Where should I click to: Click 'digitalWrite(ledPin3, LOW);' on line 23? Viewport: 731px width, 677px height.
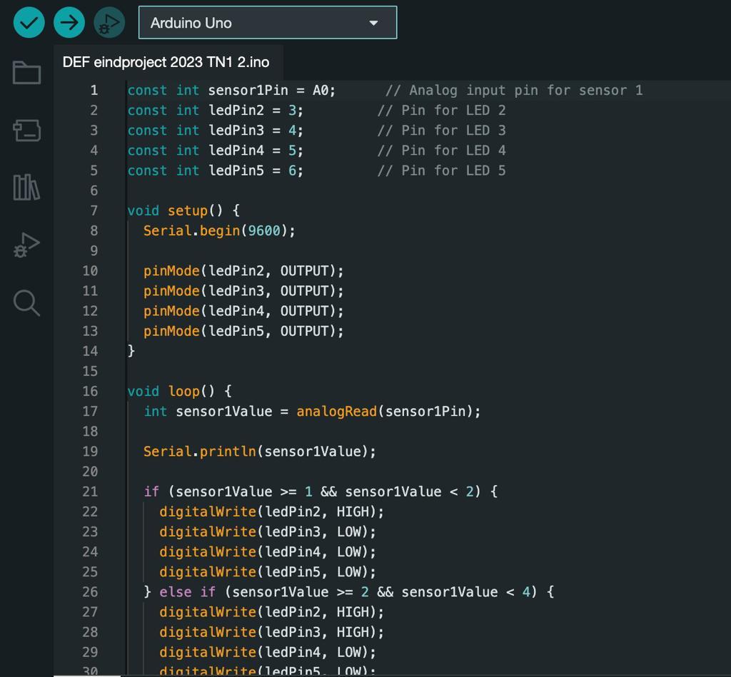click(x=268, y=531)
